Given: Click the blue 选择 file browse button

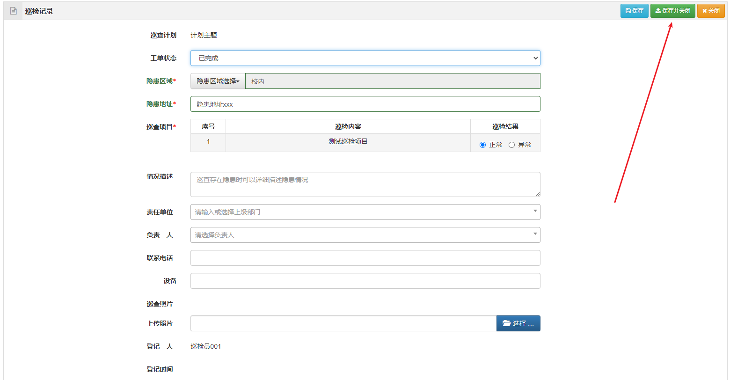Looking at the screenshot, I should pyautogui.click(x=518, y=323).
